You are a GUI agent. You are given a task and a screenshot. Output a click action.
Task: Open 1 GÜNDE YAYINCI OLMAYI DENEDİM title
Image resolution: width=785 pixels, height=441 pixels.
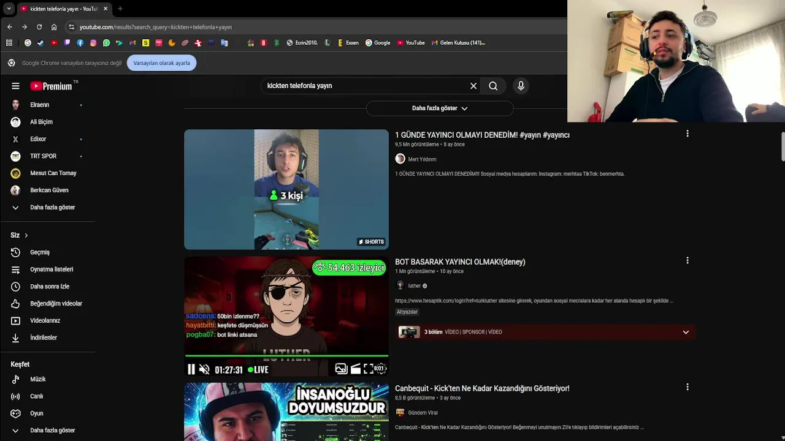pos(482,135)
